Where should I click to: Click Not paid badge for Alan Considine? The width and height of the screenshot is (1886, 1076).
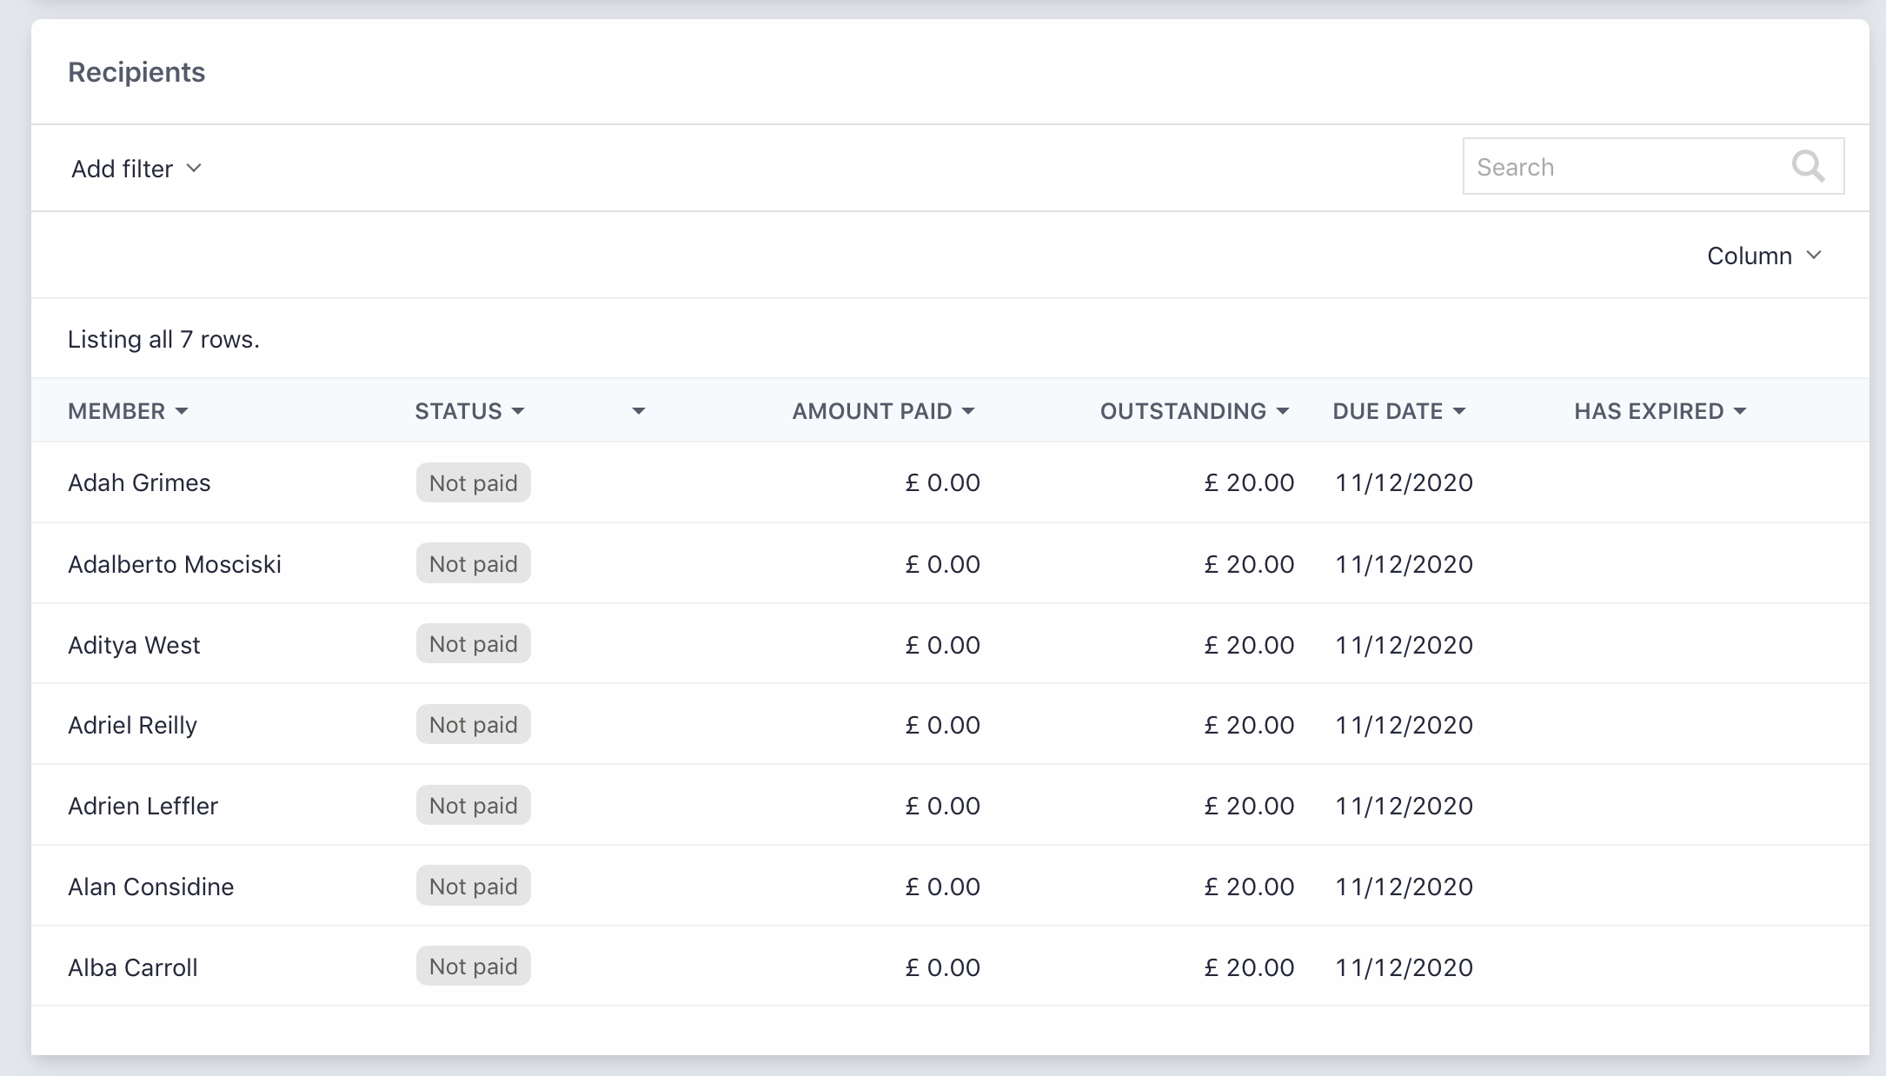click(474, 886)
